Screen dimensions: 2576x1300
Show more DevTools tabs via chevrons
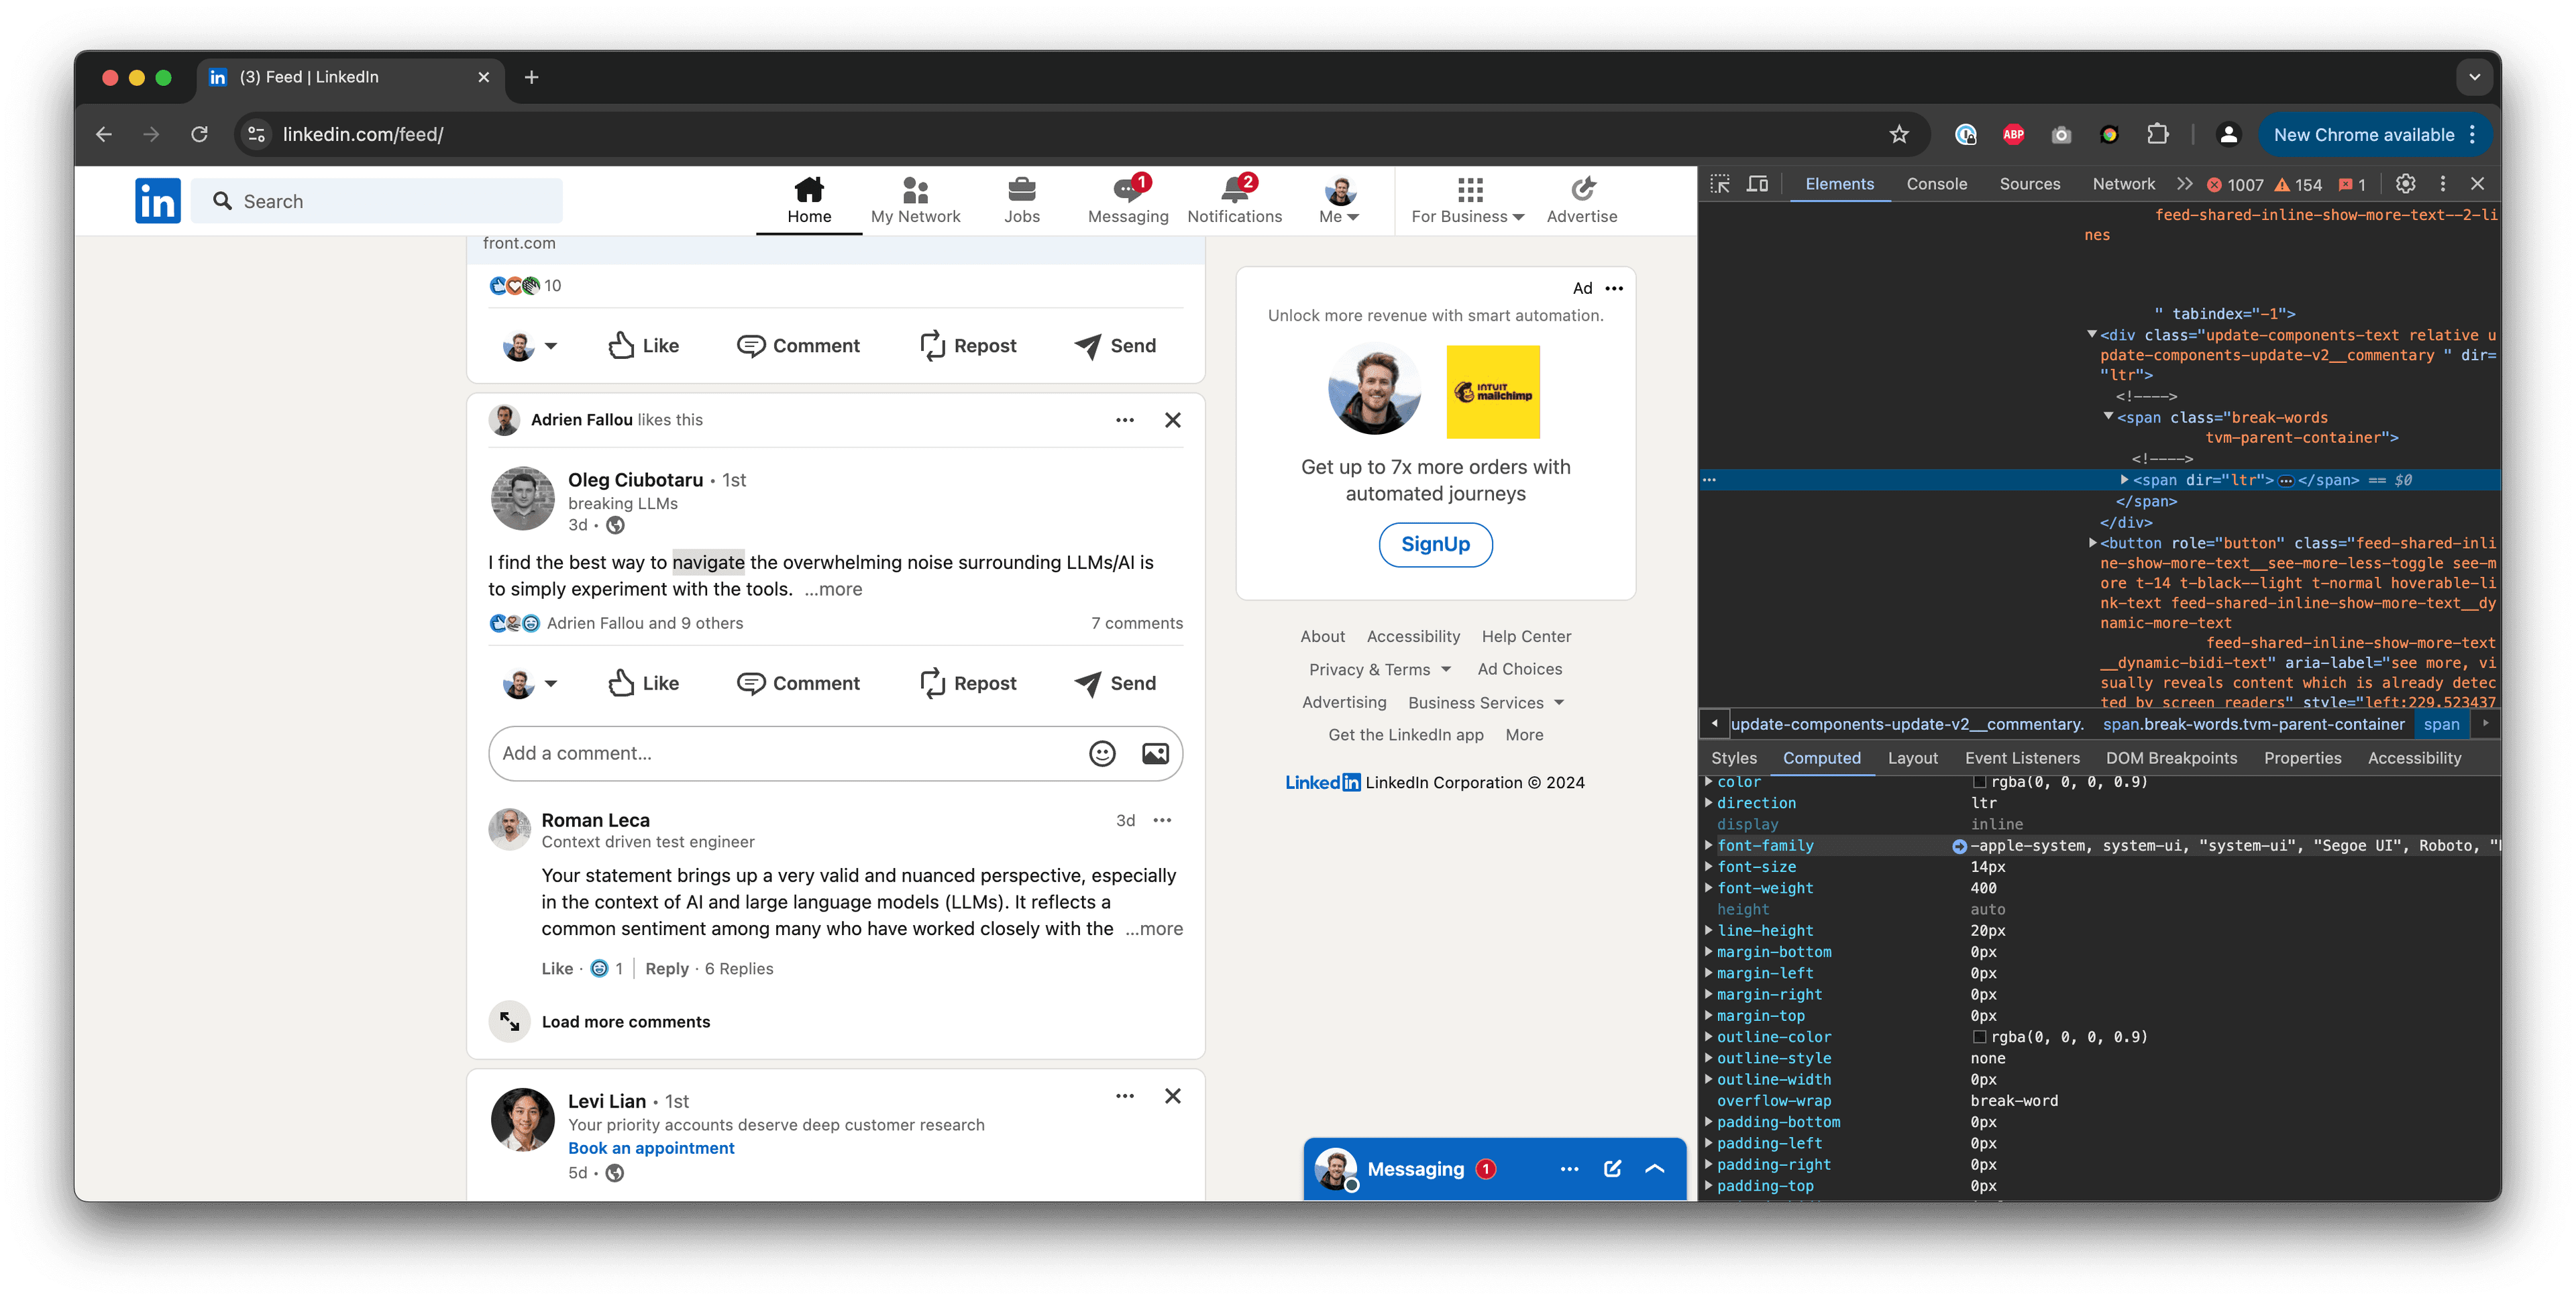[2184, 184]
